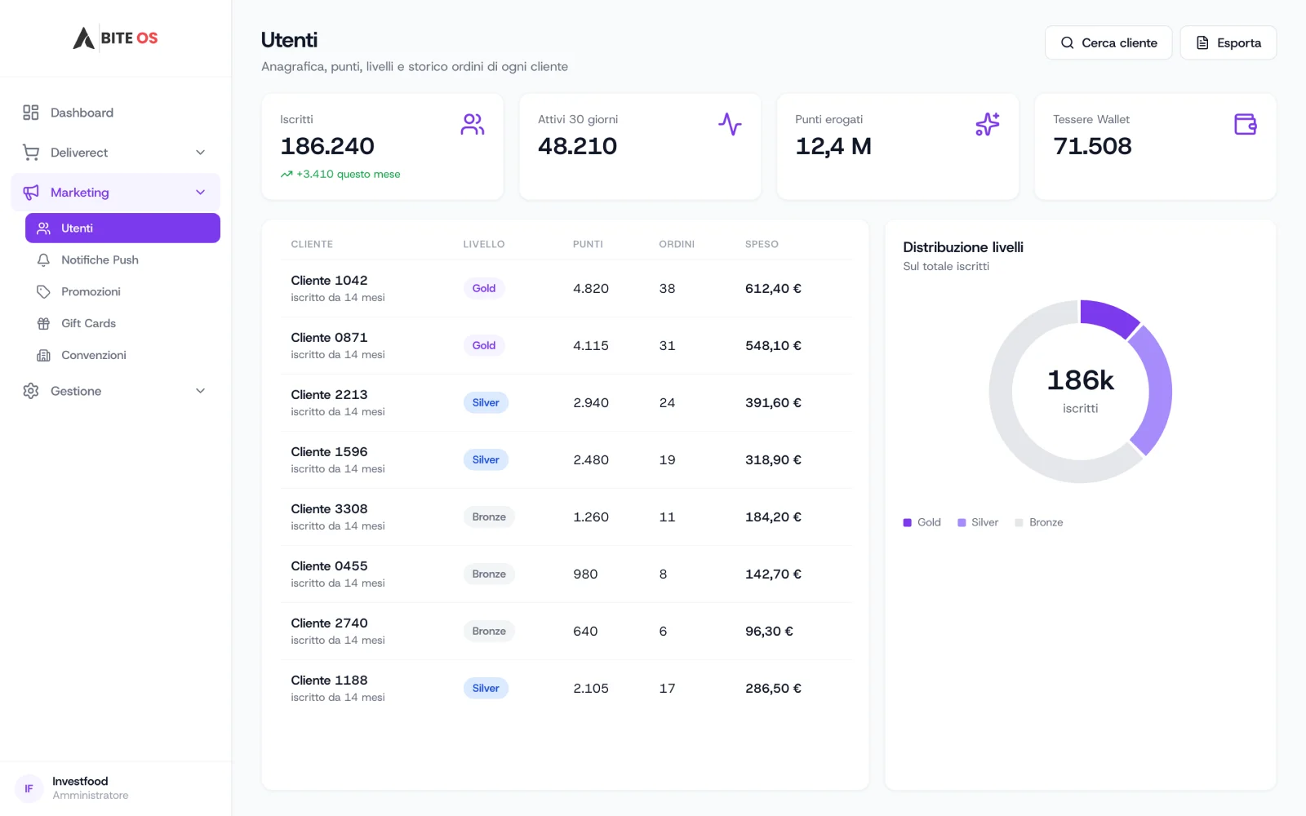The width and height of the screenshot is (1306, 816).
Task: Click the Cerca cliente button
Action: [x=1108, y=43]
